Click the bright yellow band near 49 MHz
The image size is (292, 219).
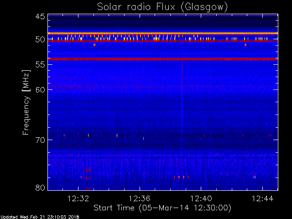163,33
